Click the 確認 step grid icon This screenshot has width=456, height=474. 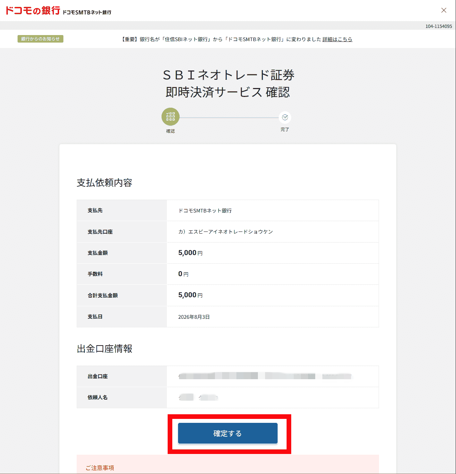tap(171, 117)
